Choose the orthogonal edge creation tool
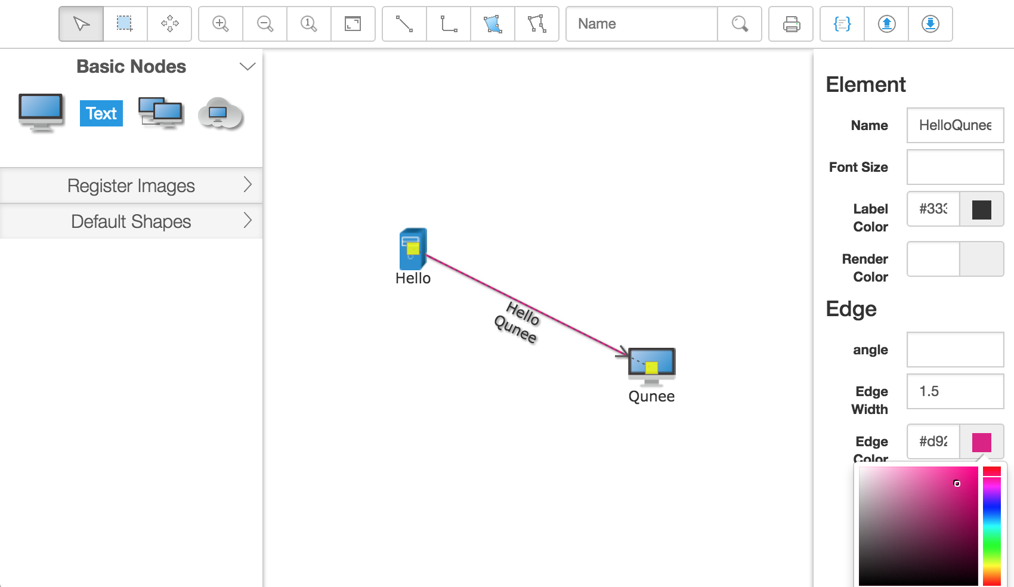The width and height of the screenshot is (1014, 587). point(449,24)
